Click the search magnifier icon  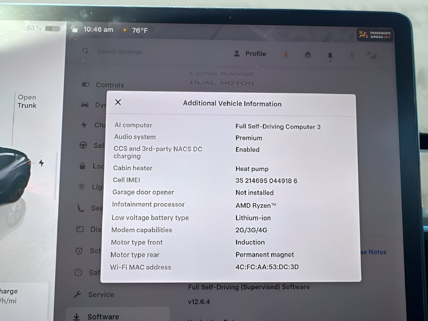tap(85, 51)
